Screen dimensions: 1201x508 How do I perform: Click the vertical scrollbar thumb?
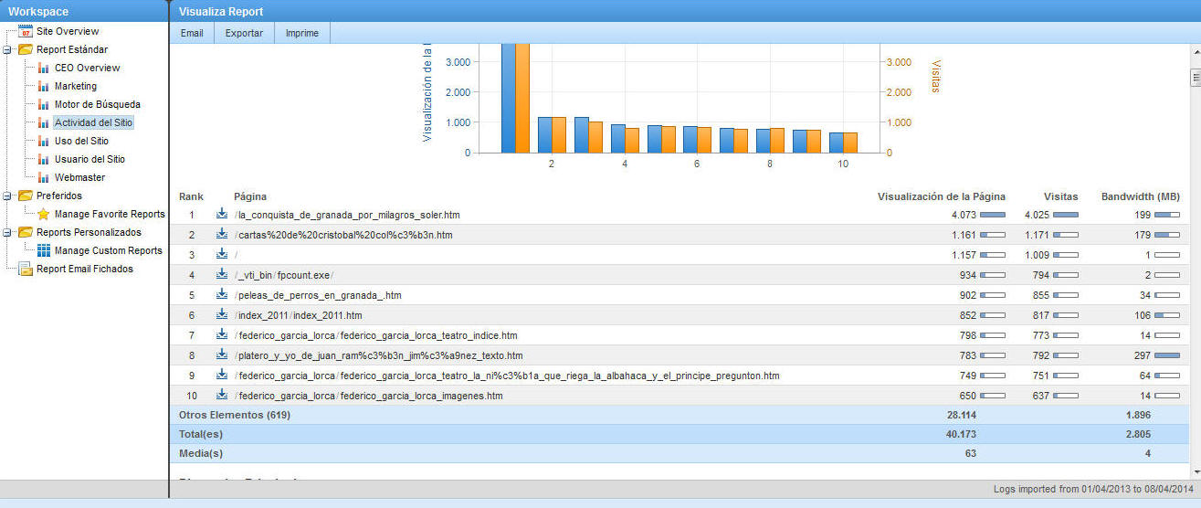[1195, 78]
